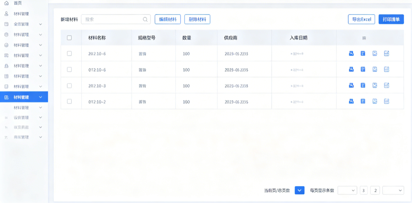Screen dimensions: 412x203
Task: Click the 删除材料 button
Action: [197, 19]
